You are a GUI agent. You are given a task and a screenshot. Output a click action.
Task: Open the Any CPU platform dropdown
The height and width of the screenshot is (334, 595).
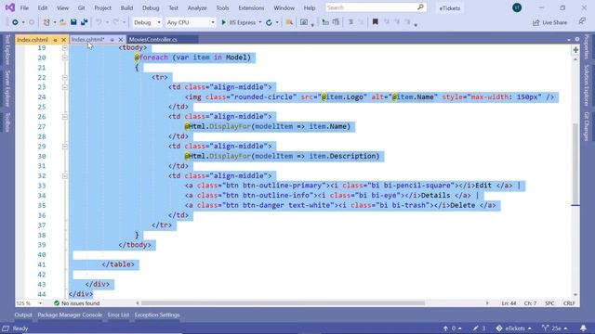pos(191,22)
